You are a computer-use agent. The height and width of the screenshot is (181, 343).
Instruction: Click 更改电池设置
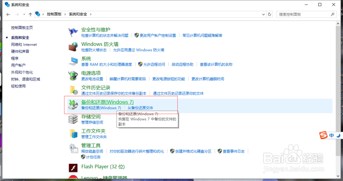pos(92,79)
